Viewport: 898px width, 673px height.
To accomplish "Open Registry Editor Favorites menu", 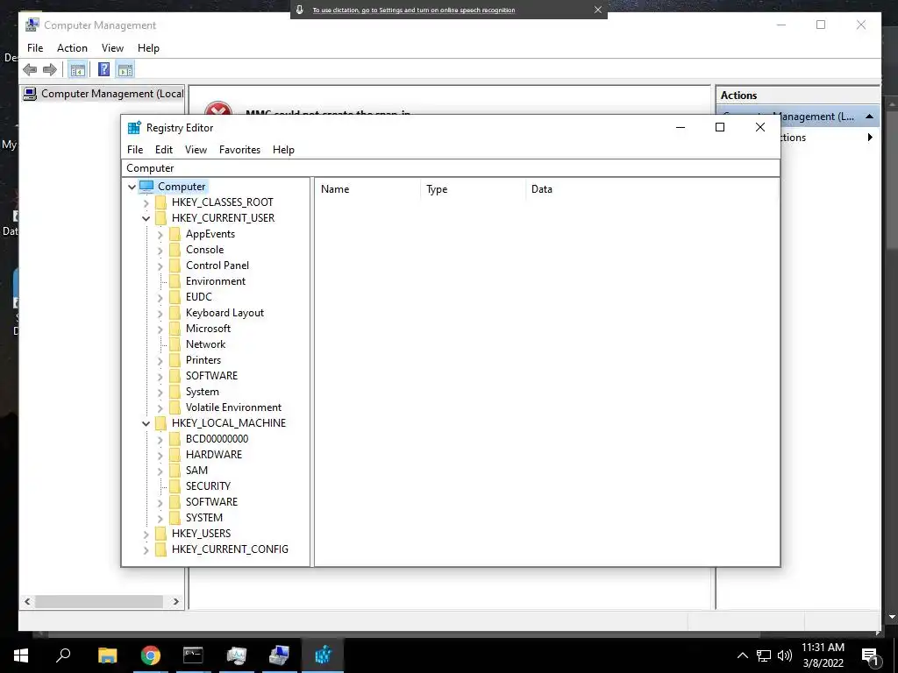I will [x=240, y=150].
